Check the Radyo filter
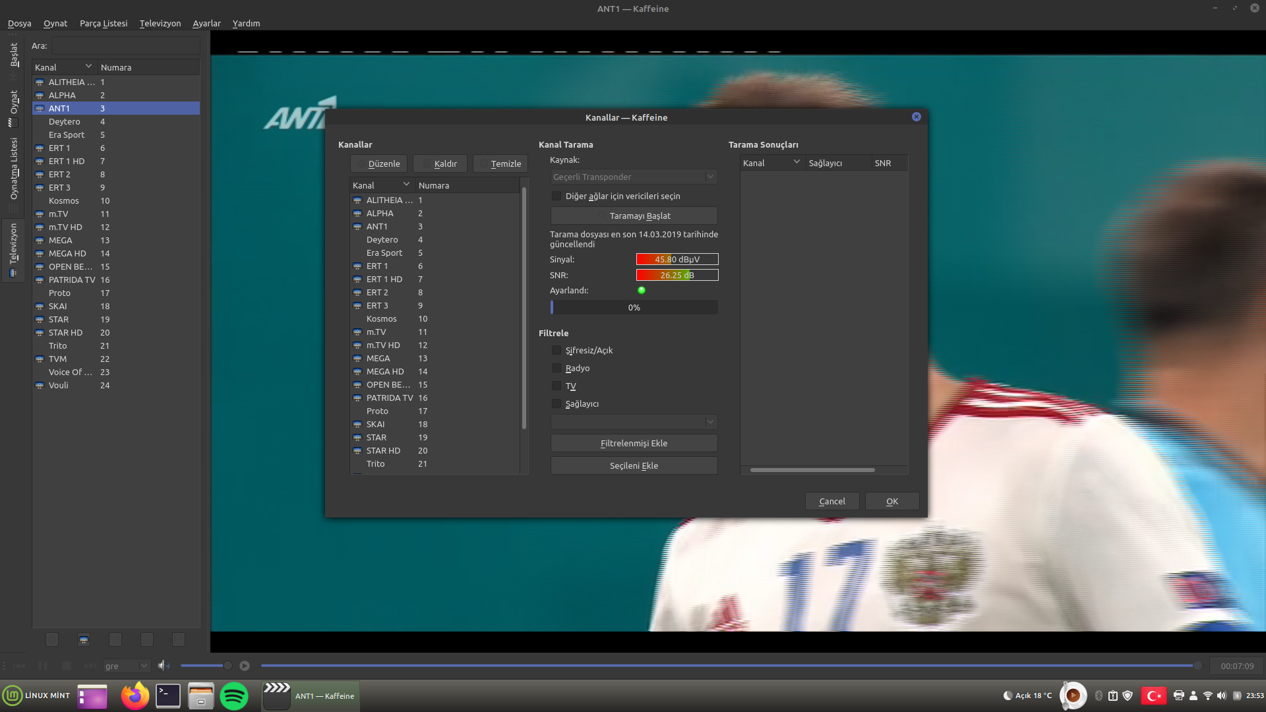The height and width of the screenshot is (712, 1266). click(557, 368)
